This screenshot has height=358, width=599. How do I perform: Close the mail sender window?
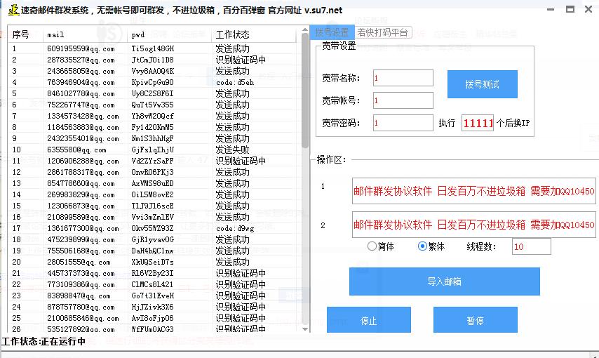pos(588,9)
